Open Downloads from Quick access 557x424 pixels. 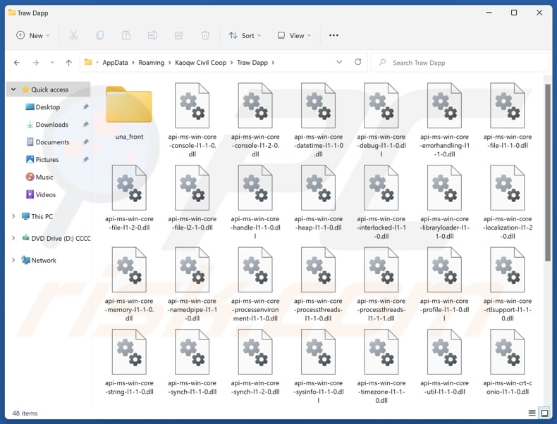51,125
